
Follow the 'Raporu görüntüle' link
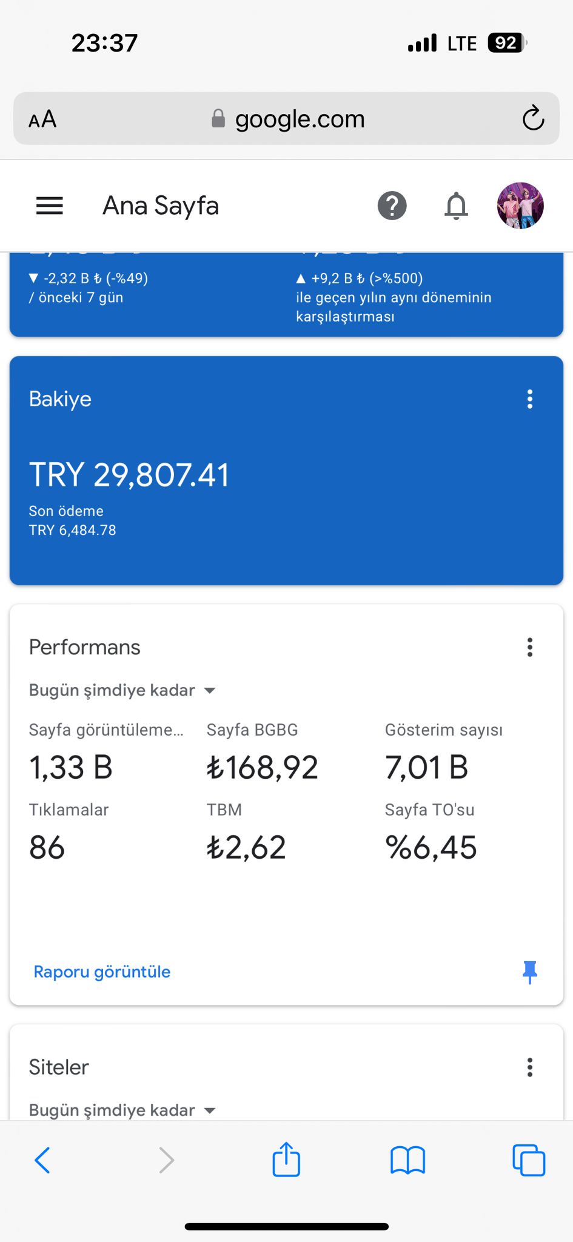tap(102, 972)
